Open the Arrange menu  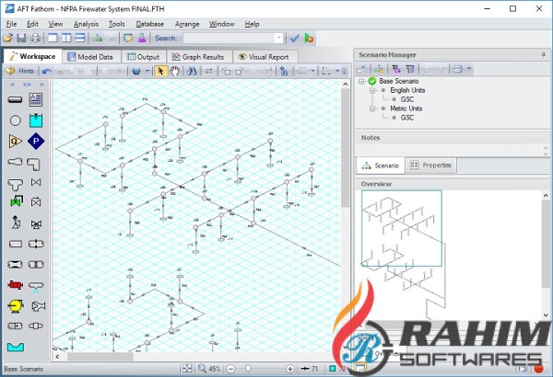click(187, 24)
